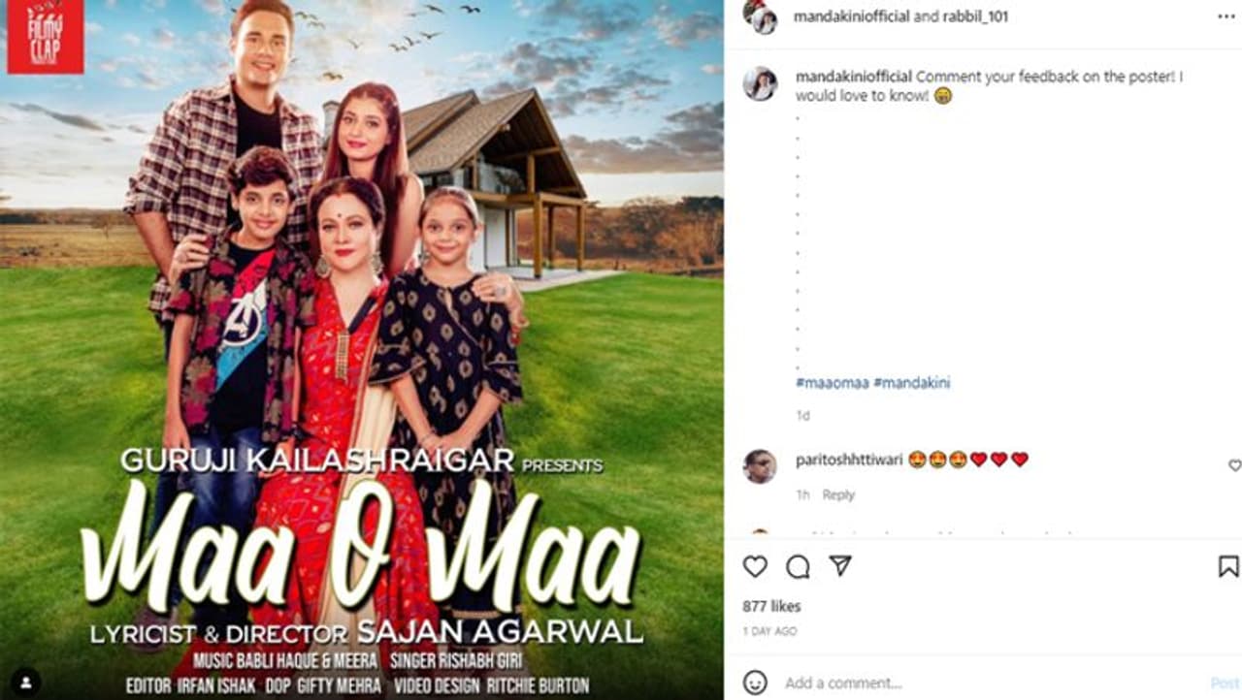Click the Maa O Maa poster image
The image size is (1242, 700).
362,350
